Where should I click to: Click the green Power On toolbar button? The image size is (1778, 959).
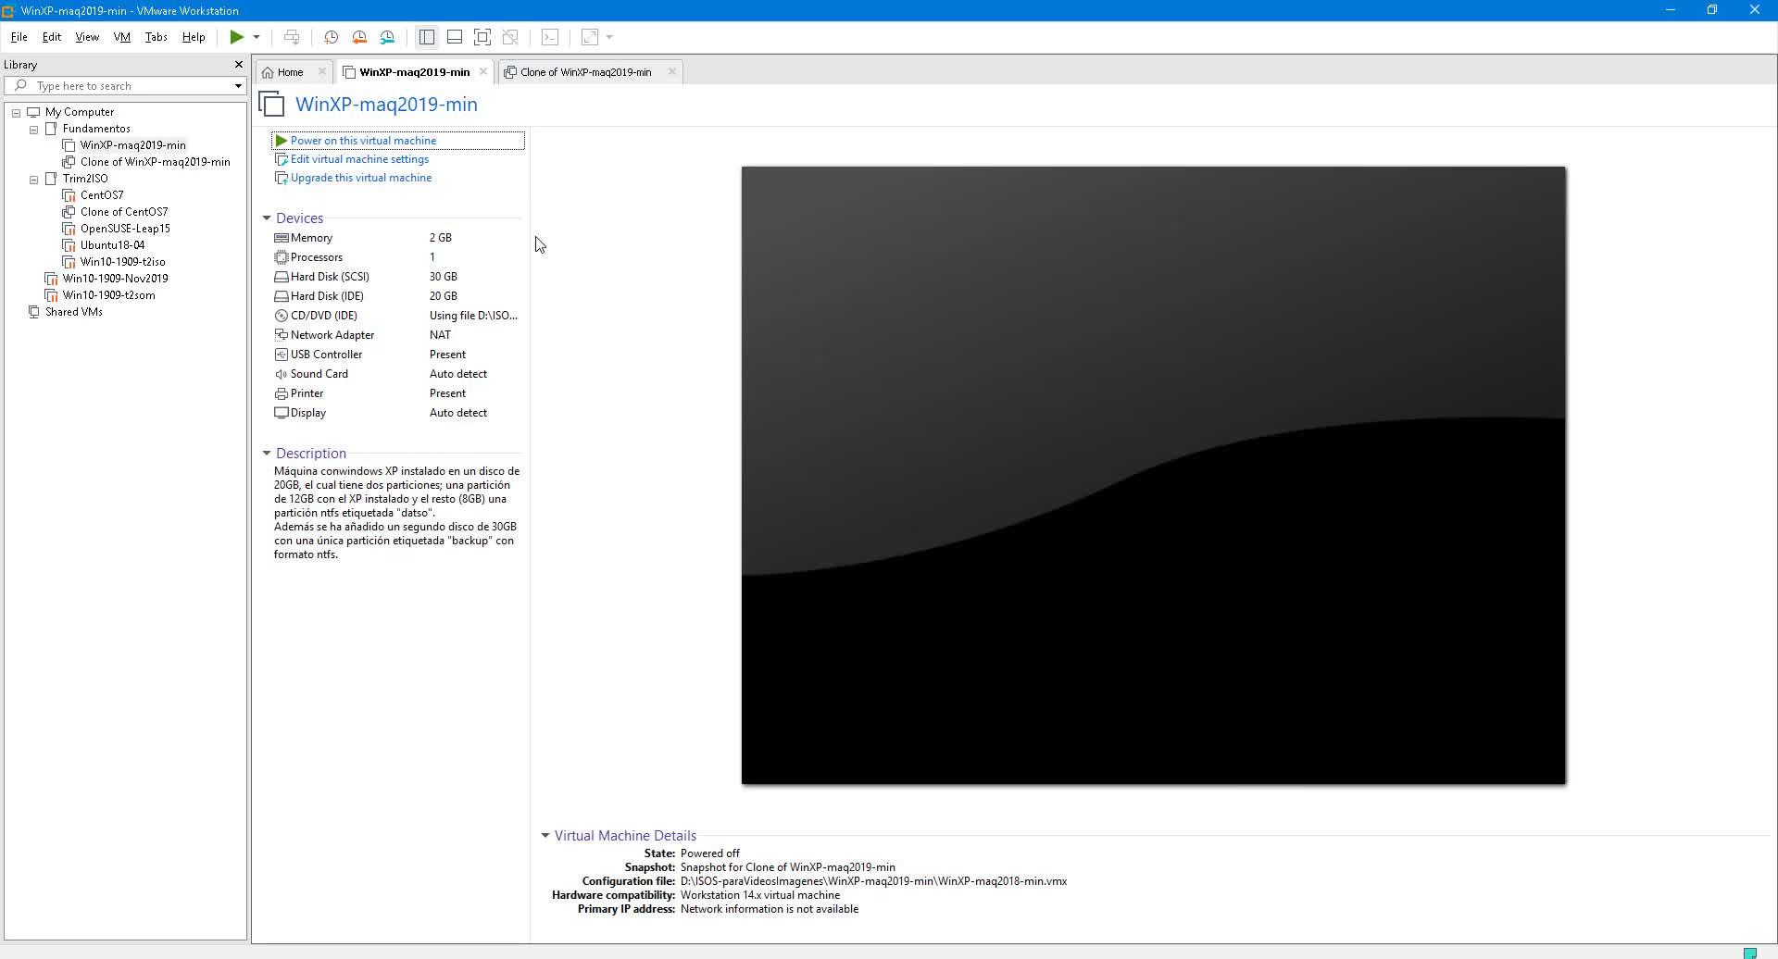point(237,37)
